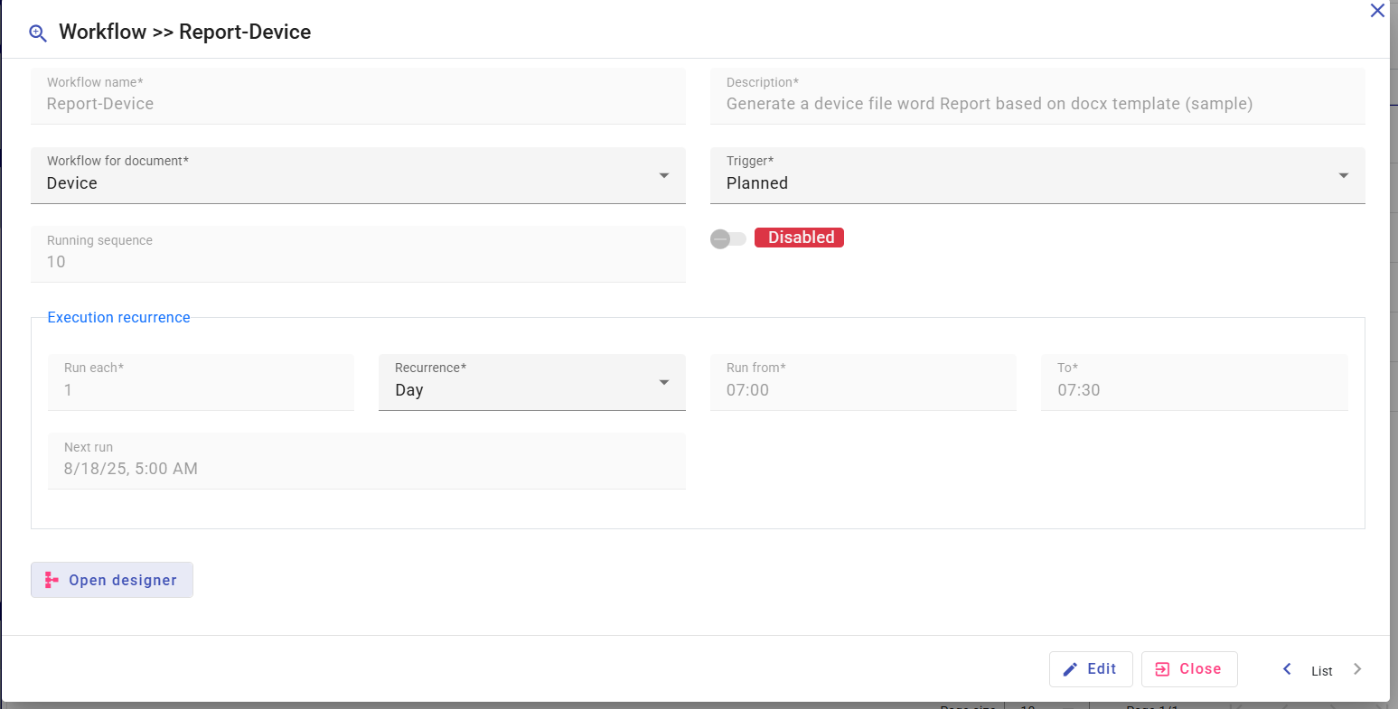Viewport: 1398px width, 709px height.
Task: Return to List view link
Action: pyautogui.click(x=1321, y=671)
